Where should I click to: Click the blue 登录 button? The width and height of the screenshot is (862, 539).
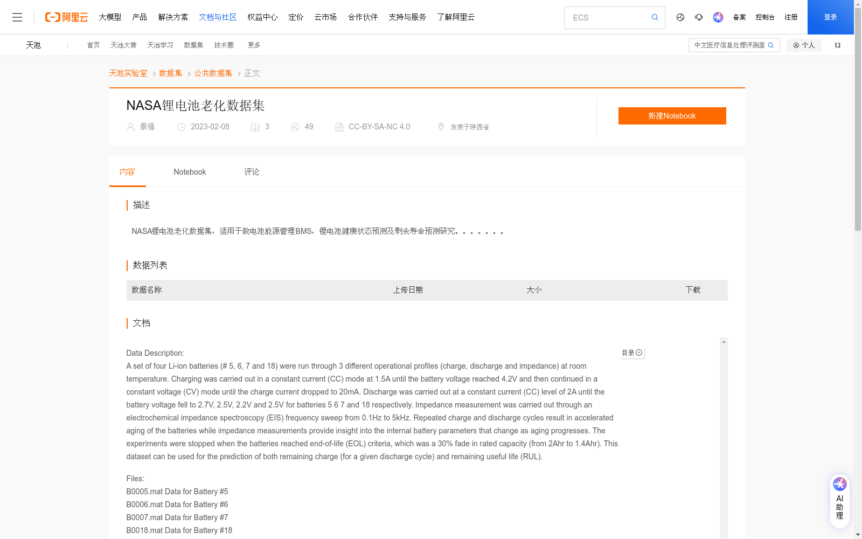(830, 17)
